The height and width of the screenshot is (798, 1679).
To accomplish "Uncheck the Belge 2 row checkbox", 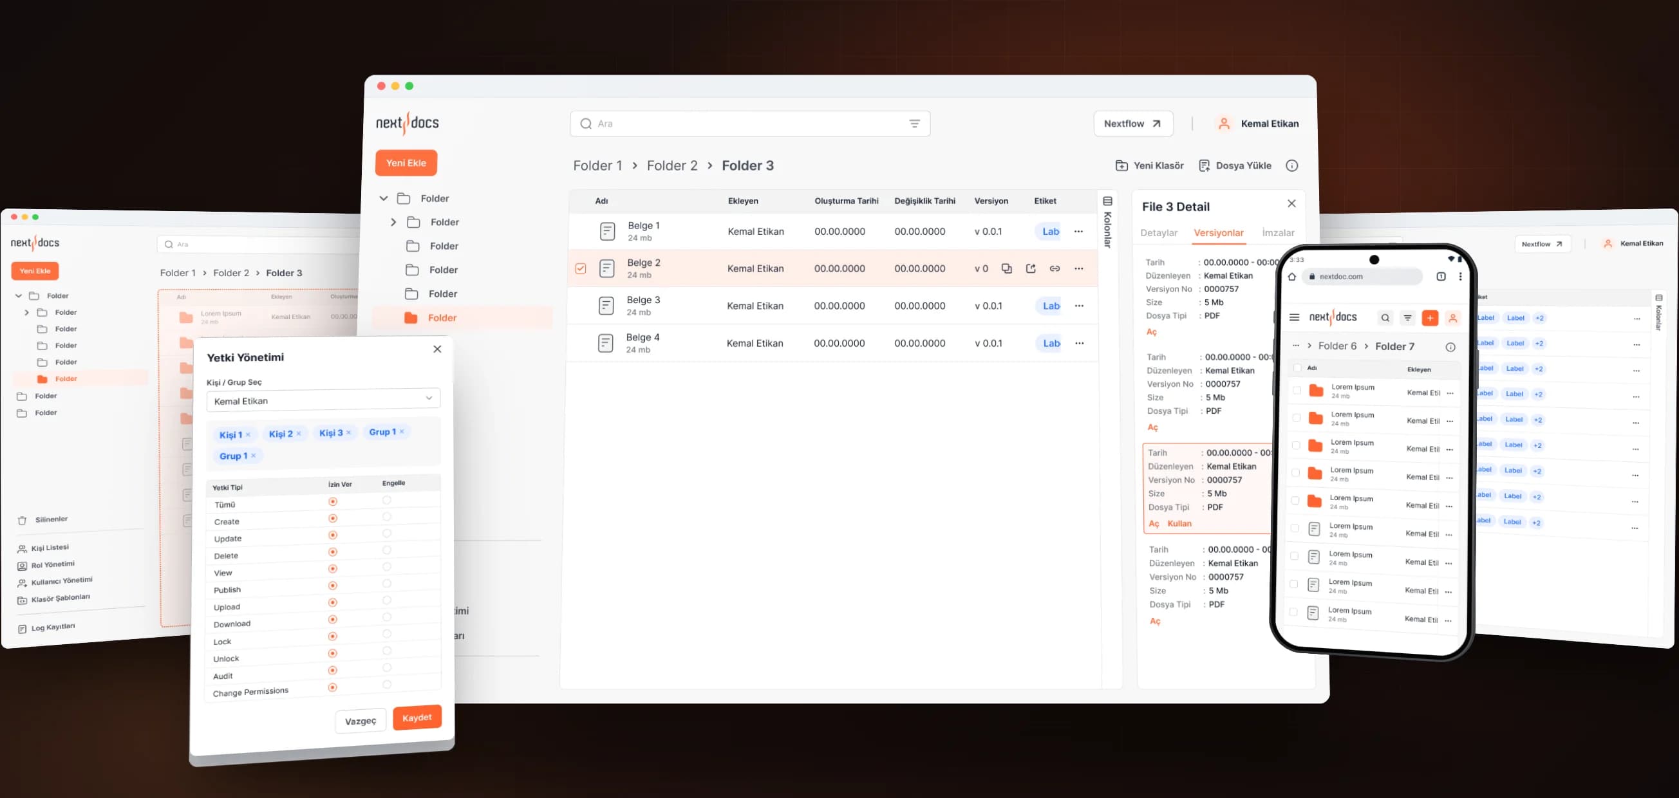I will 581,268.
